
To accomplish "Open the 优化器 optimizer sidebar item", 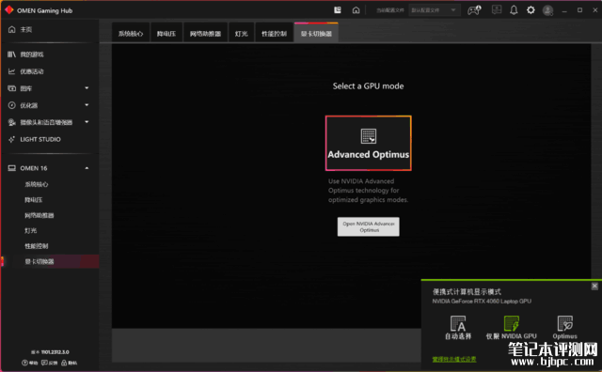I will tap(23, 105).
